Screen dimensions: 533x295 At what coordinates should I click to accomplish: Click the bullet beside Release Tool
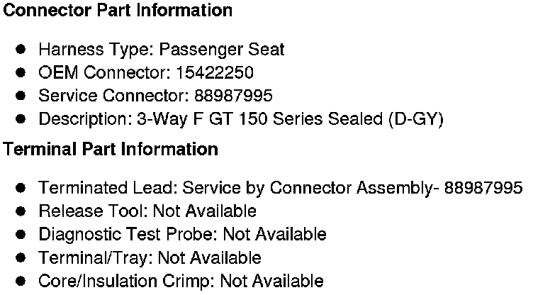tap(21, 211)
